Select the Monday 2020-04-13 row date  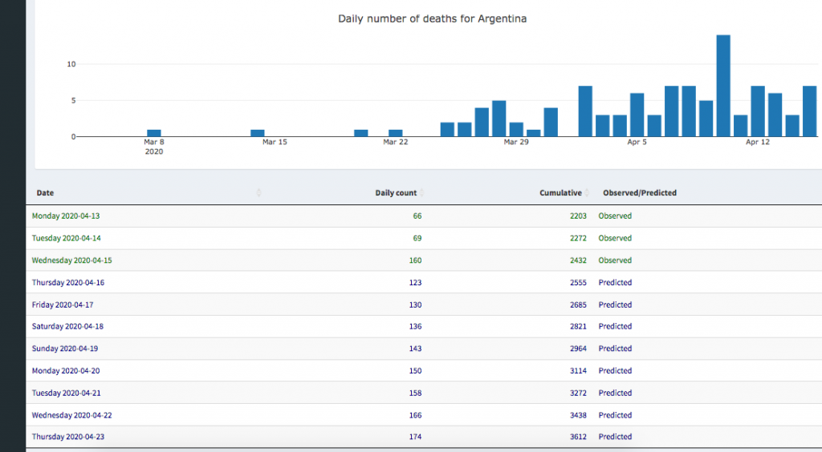pyautogui.click(x=67, y=216)
